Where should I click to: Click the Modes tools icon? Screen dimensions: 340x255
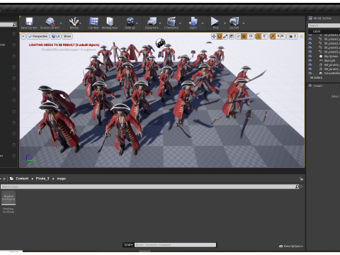(x=74, y=22)
